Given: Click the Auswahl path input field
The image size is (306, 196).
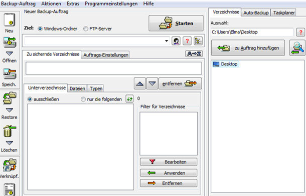Looking at the screenshot, I should click(x=252, y=32).
